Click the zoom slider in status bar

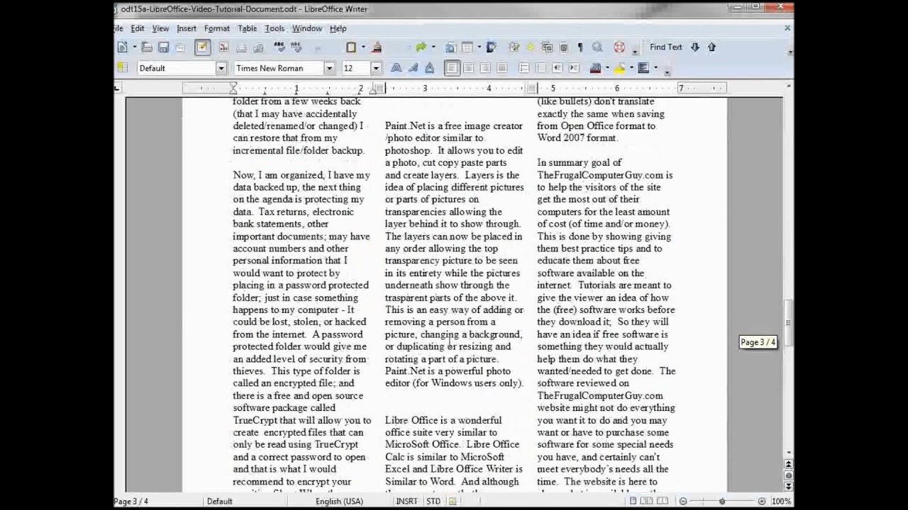[x=722, y=501]
